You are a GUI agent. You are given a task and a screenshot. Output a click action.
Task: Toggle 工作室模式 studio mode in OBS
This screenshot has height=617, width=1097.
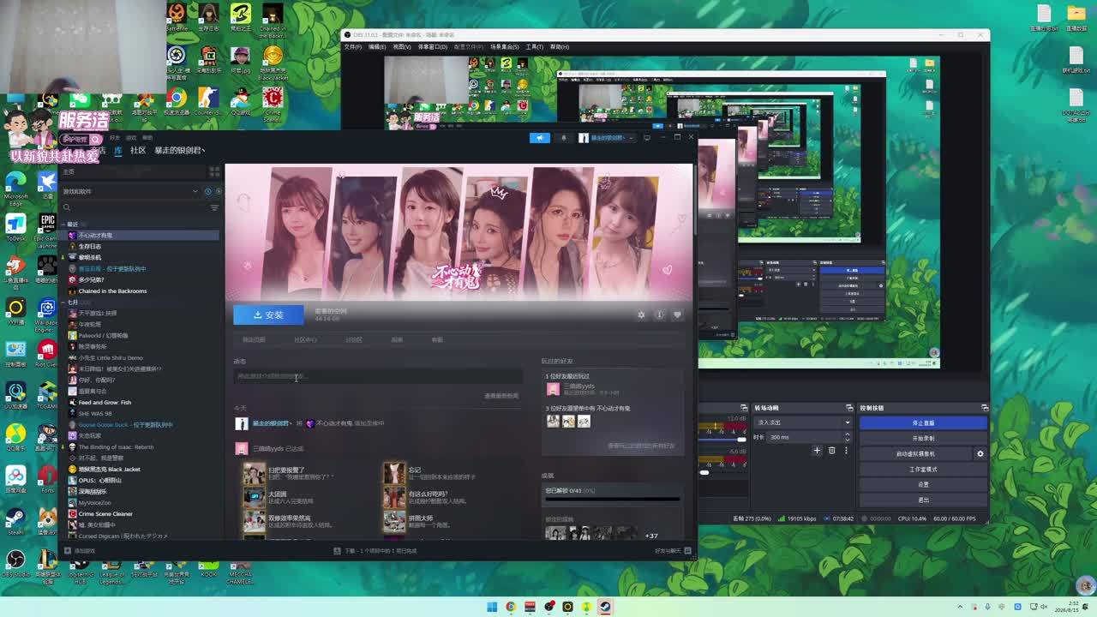coord(924,470)
